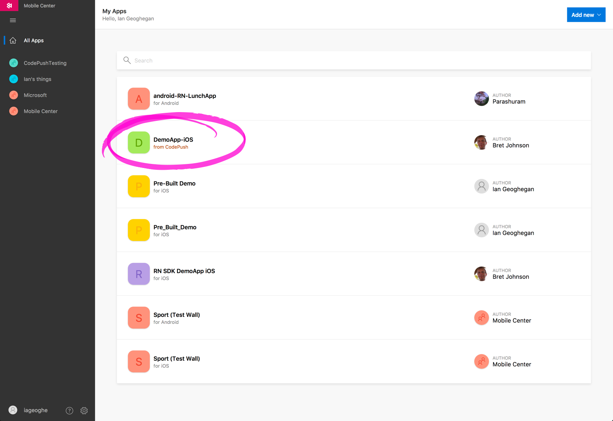Image resolution: width=613 pixels, height=421 pixels.
Task: Click the My Apps heading
Action: [114, 11]
